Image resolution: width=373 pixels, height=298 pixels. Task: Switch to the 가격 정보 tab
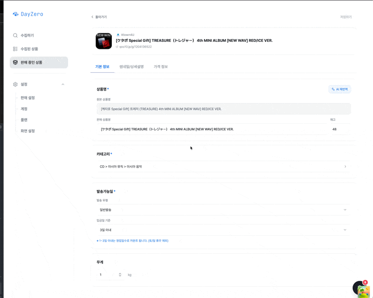[160, 67]
